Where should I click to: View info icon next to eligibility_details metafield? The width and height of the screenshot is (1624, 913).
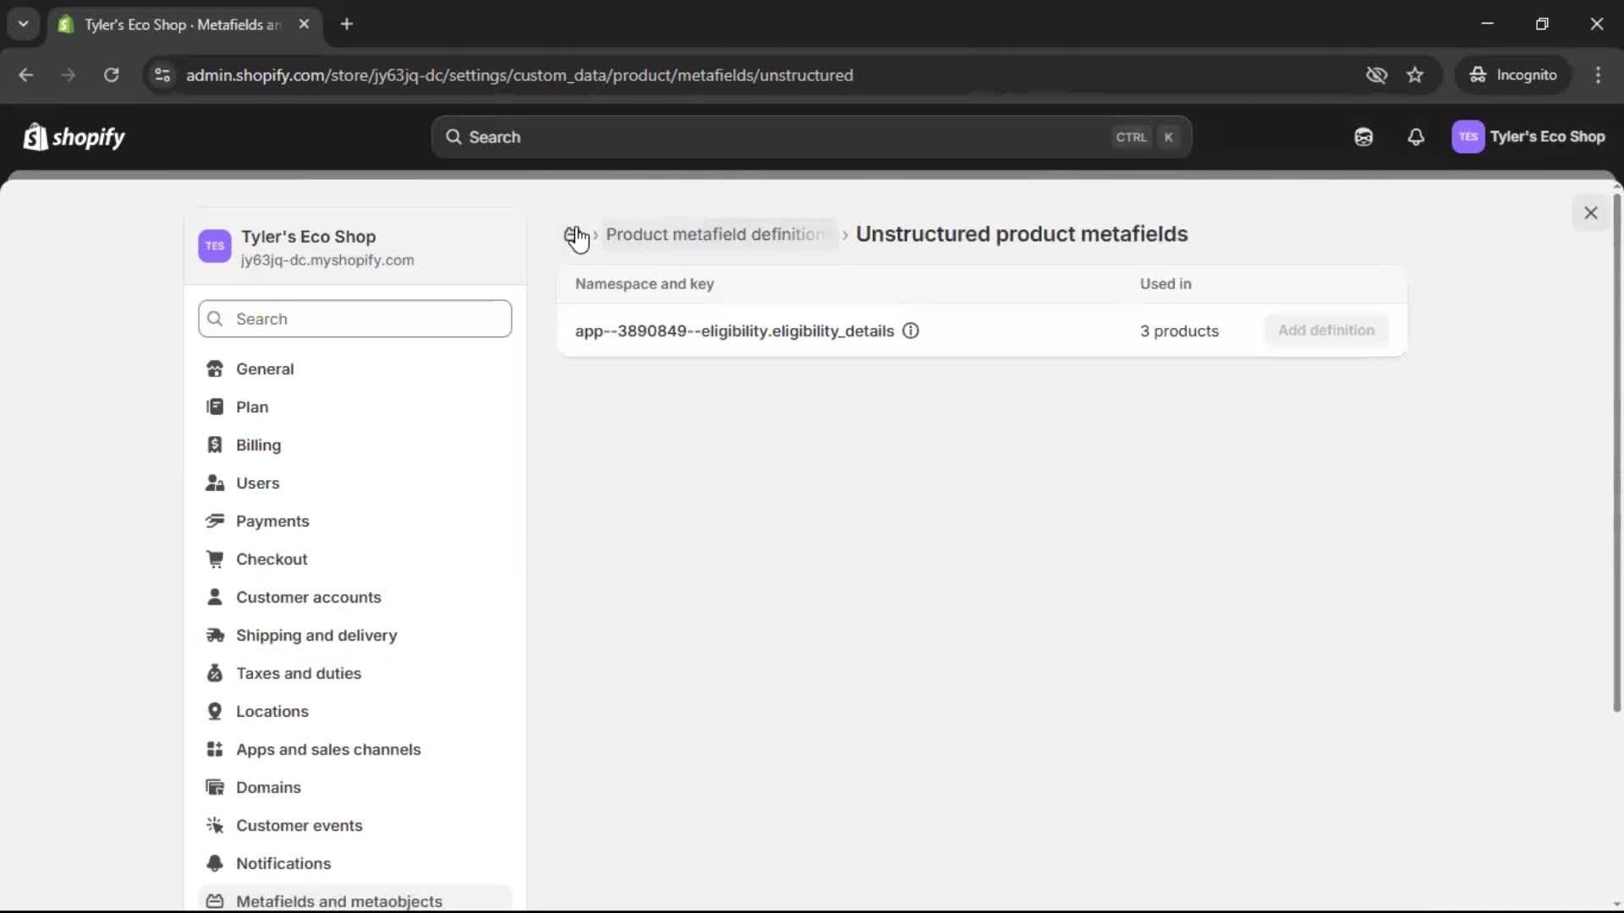pos(911,331)
